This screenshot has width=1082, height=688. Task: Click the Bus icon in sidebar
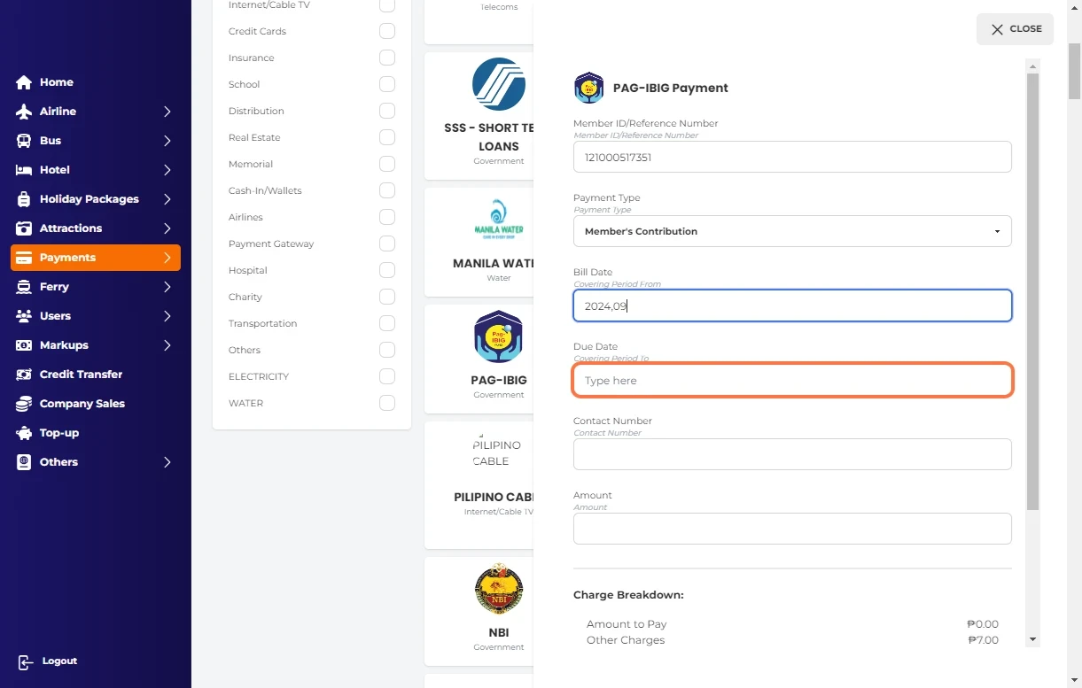click(x=24, y=141)
